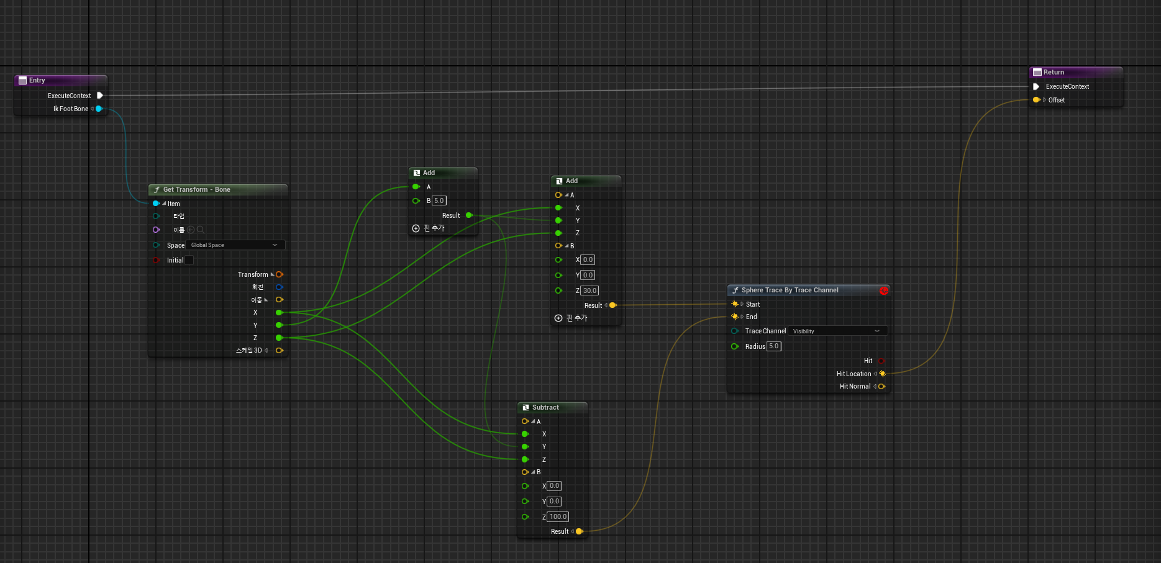
Task: Collapse the Item pin on Get Transform
Action: point(164,204)
